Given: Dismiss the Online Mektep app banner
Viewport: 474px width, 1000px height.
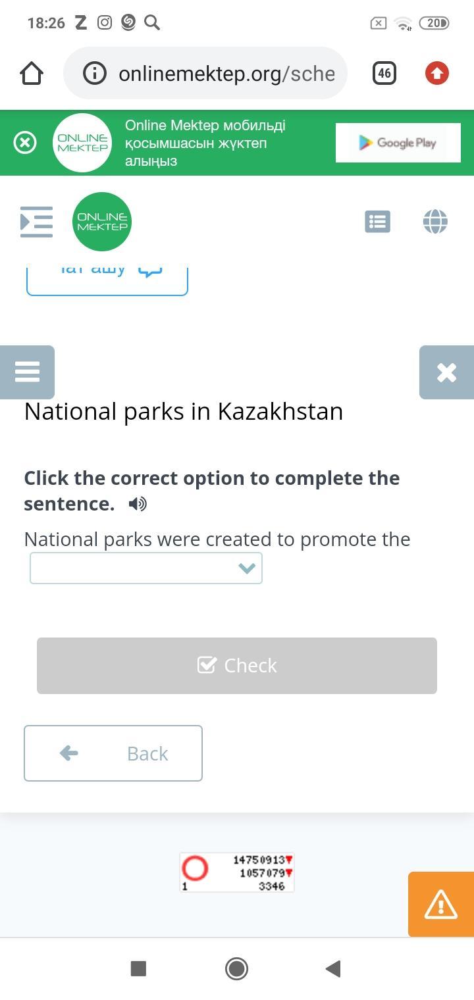Looking at the screenshot, I should pyautogui.click(x=25, y=142).
